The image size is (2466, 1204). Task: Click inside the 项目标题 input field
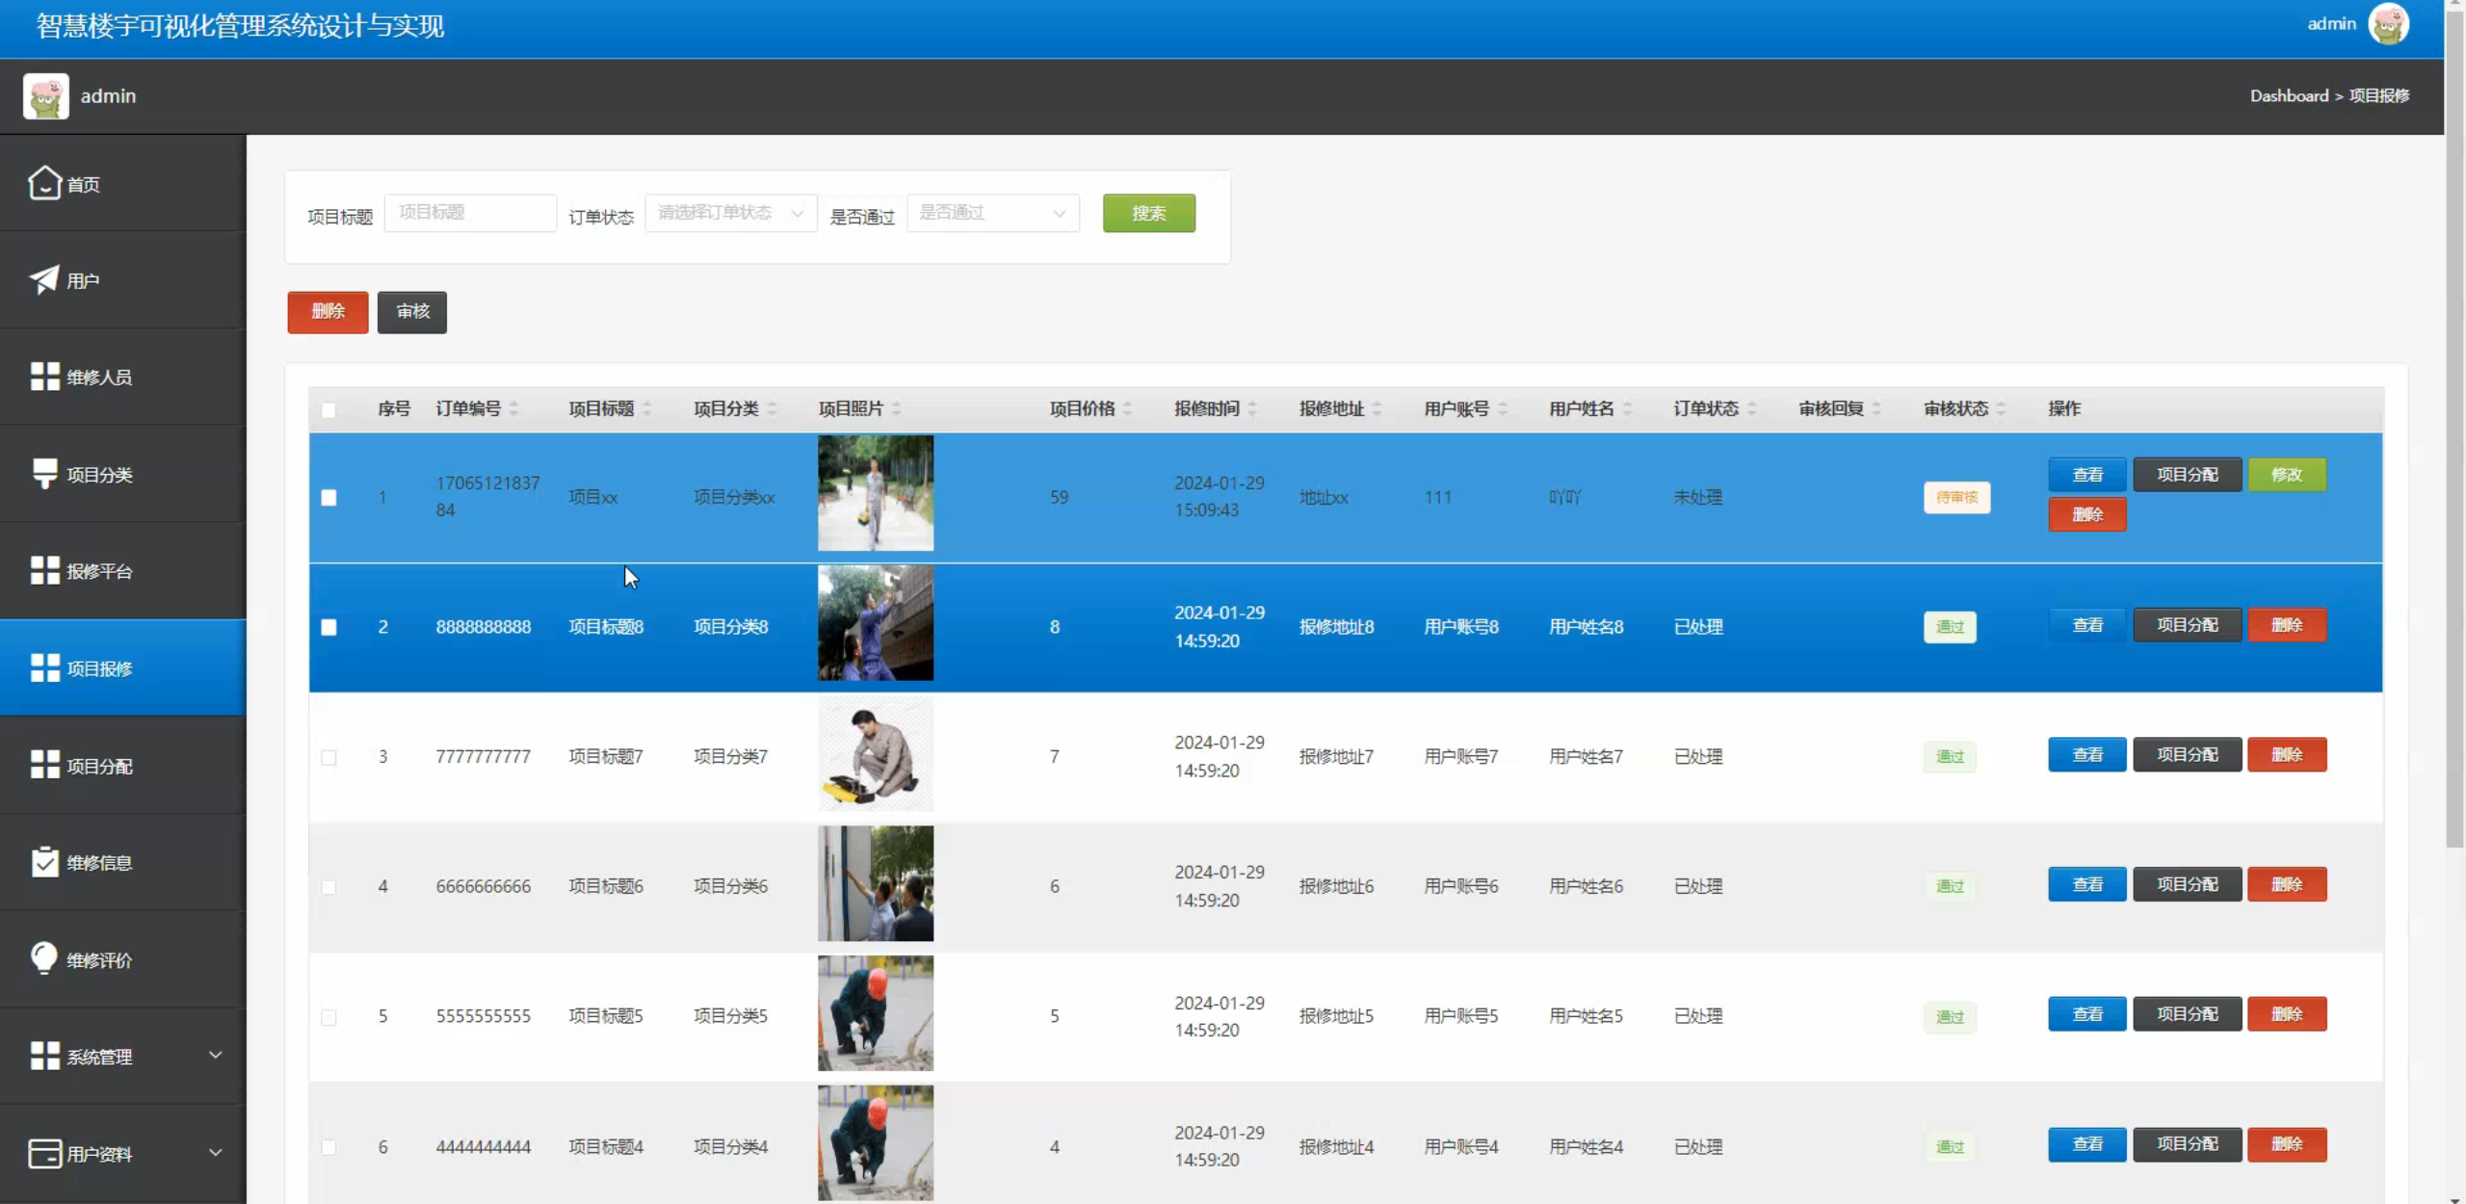point(470,213)
